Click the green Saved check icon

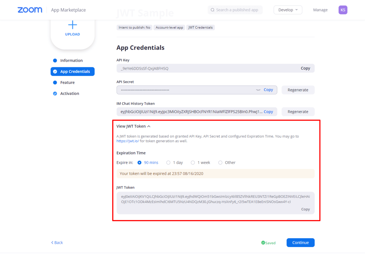263,243
